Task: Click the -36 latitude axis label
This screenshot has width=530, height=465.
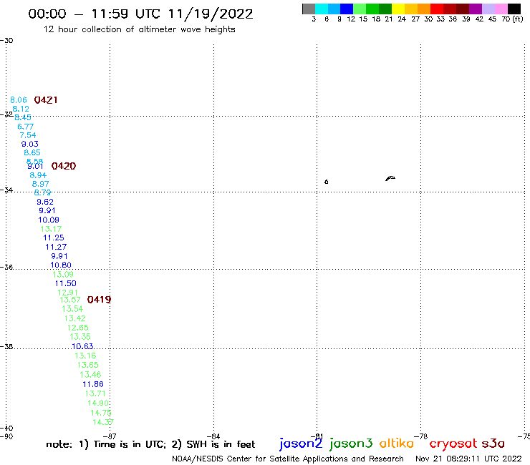Action: 6,267
